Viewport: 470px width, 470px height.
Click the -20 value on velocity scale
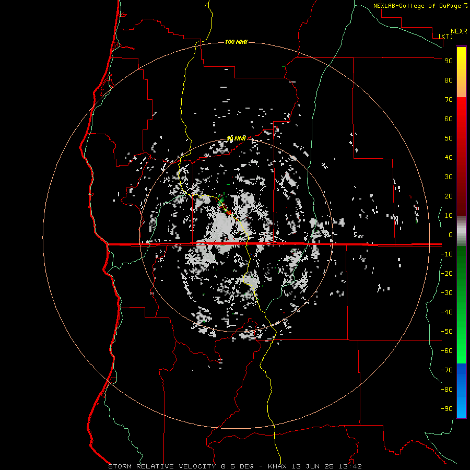click(x=446, y=274)
